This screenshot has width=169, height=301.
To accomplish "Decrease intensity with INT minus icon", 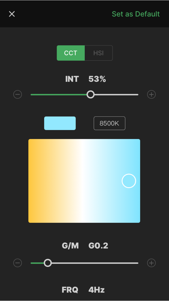I will (17, 95).
